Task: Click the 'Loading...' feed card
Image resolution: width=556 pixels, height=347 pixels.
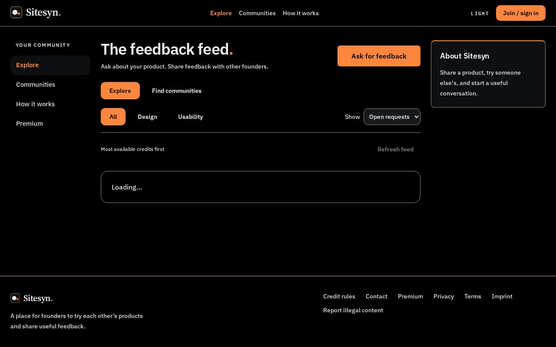Action: (261, 187)
